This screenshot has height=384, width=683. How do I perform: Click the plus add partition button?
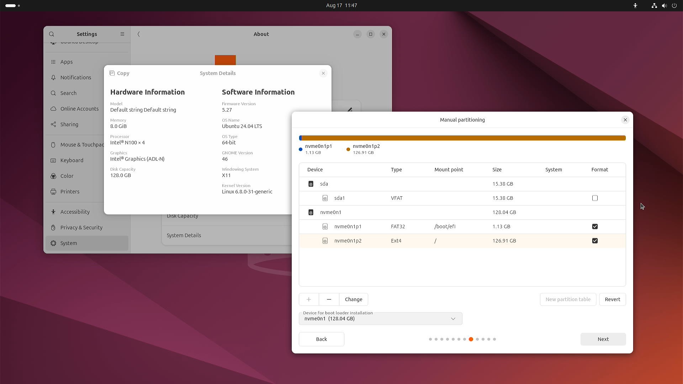[x=309, y=299]
